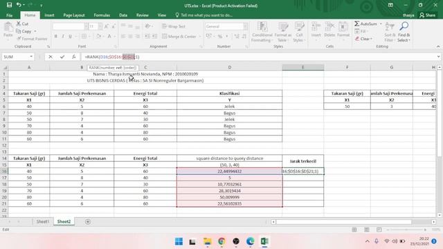Open the font size dropdown
The image size is (443, 249).
tap(100, 26)
